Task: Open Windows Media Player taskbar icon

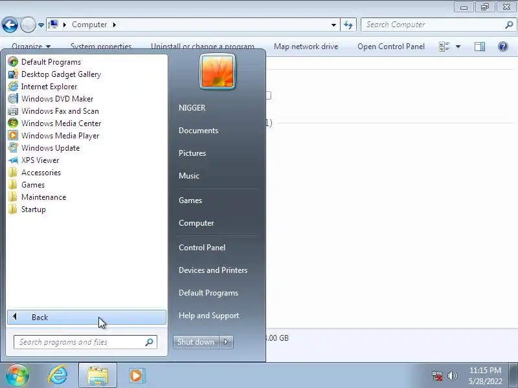Action: click(137, 375)
